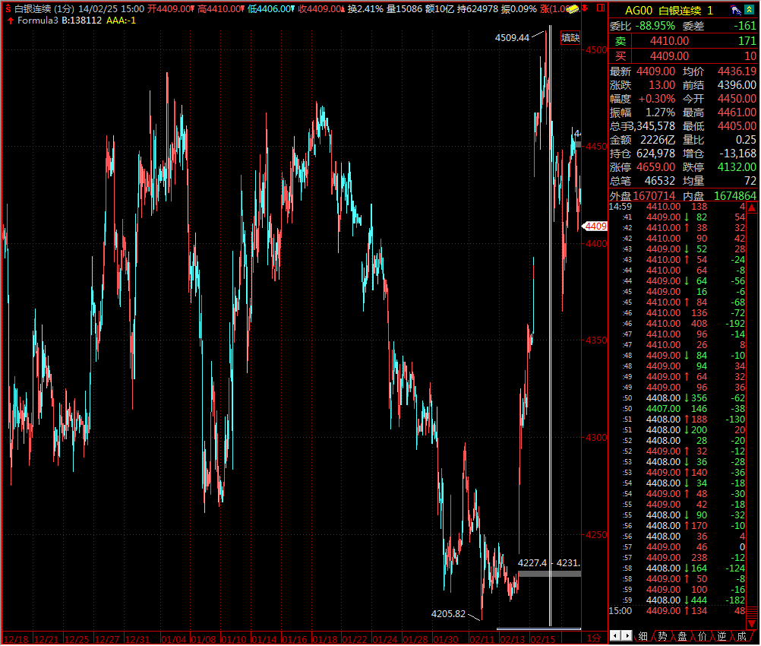The height and width of the screenshot is (646, 761).
Task: Click the 幅度 +0.30% value
Action: pos(657,99)
